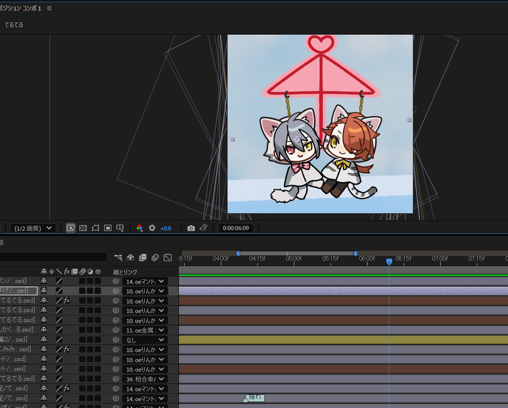This screenshot has height=408, width=508.
Task: Open the composition panel menu icon
Action: coord(50,8)
